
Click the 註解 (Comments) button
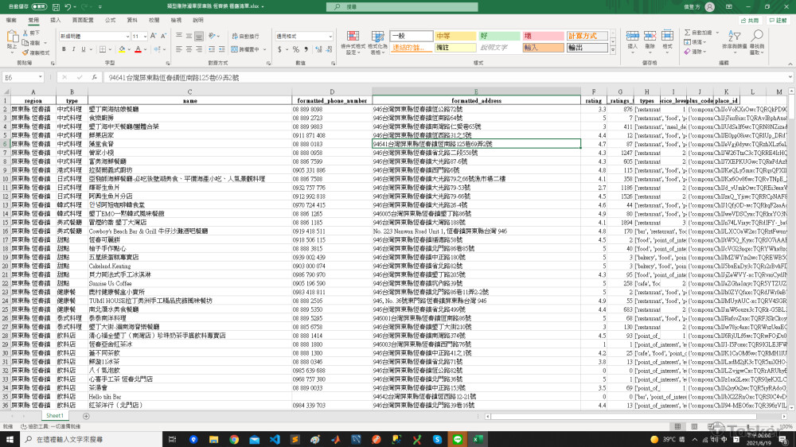click(x=778, y=19)
